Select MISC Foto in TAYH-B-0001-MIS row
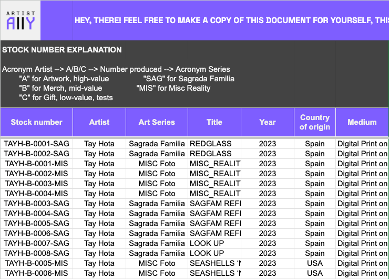This screenshot has width=389, height=279. pyautogui.click(x=157, y=164)
